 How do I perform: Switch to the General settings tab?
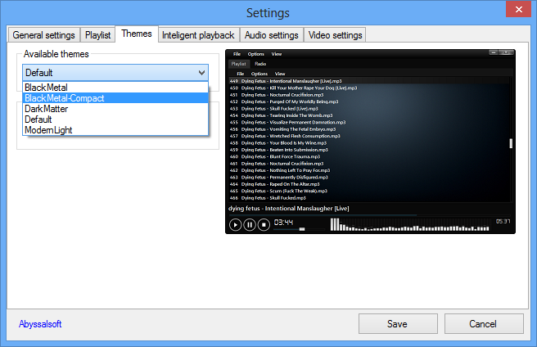pyautogui.click(x=44, y=35)
